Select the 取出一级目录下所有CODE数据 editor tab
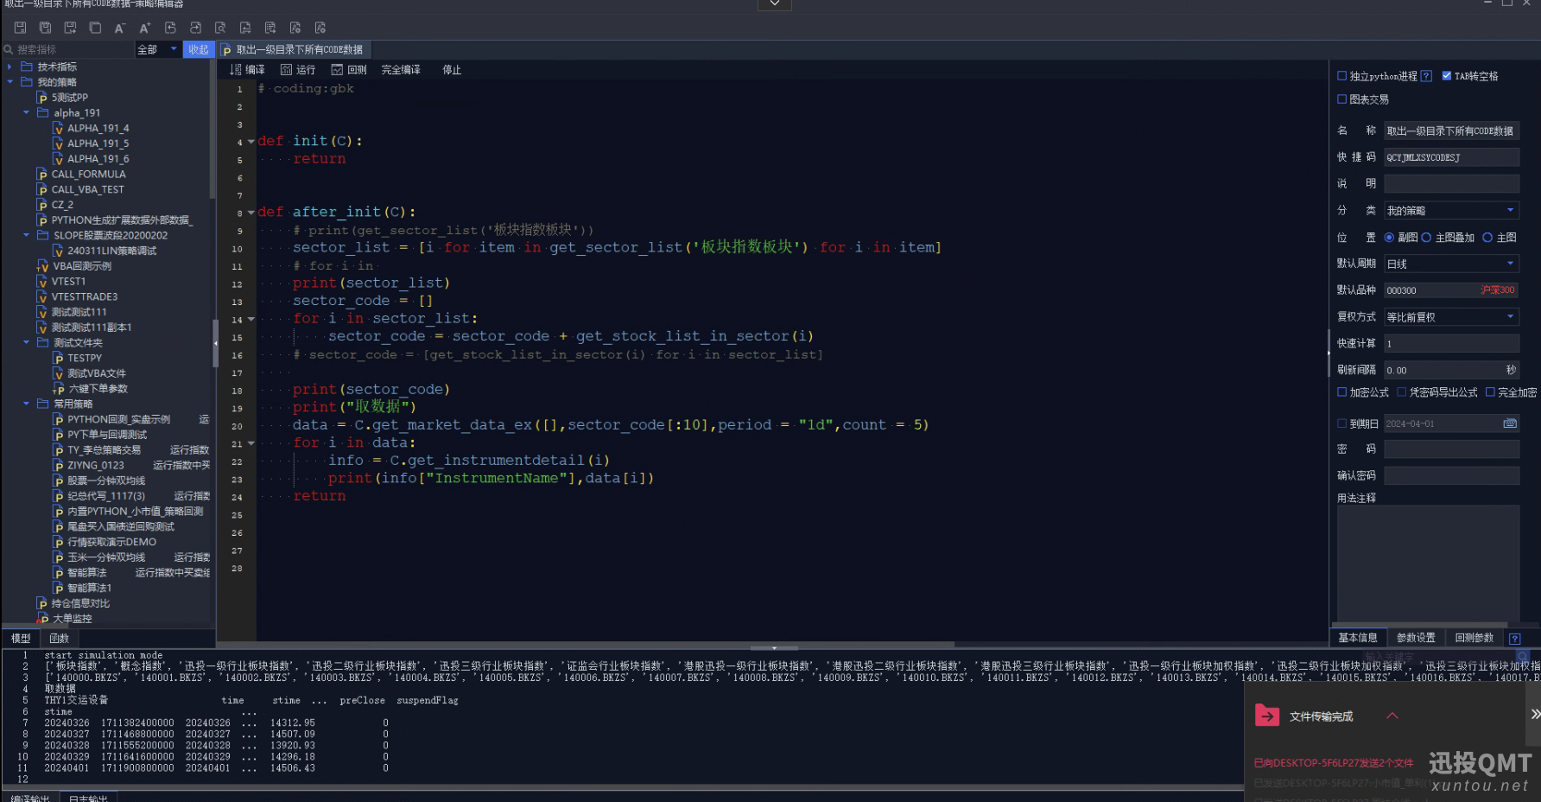 pos(294,49)
